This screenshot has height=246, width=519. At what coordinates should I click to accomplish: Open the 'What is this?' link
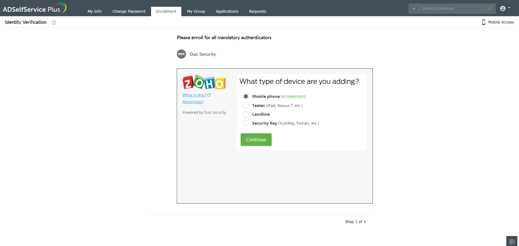click(x=194, y=95)
